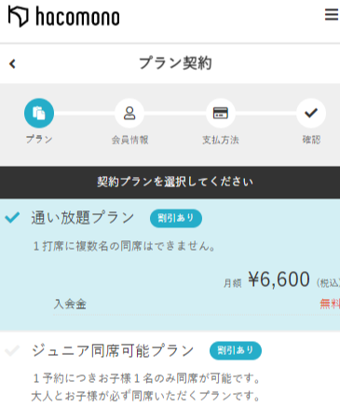Click the 支払方法 credit card icon
Viewport: 340px width, 408px height.
click(221, 113)
